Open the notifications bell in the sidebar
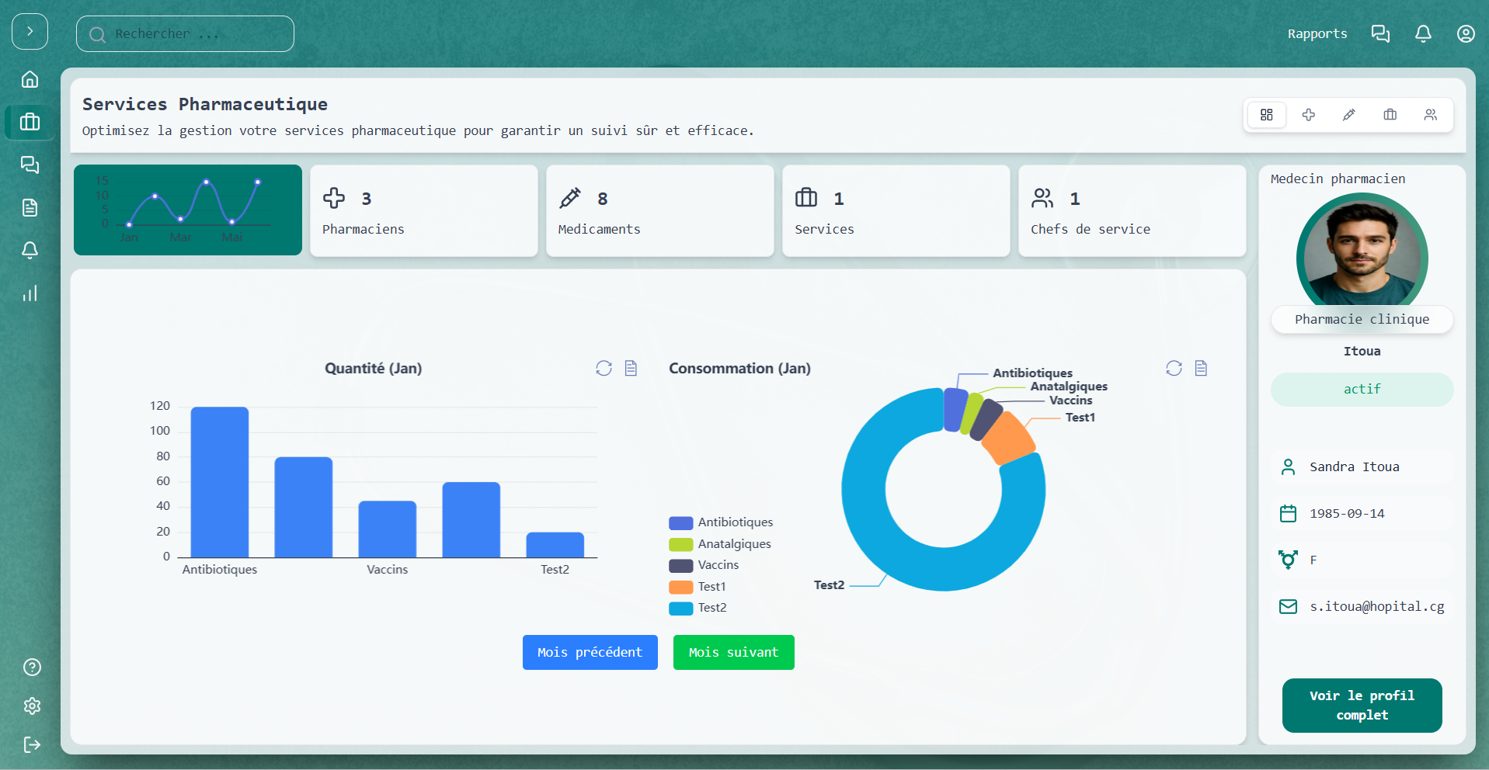This screenshot has width=1489, height=770. 30,250
